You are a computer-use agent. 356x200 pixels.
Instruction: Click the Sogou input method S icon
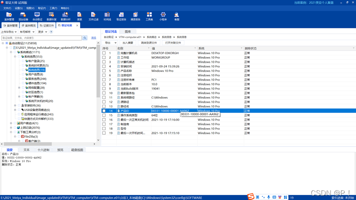click(251, 197)
